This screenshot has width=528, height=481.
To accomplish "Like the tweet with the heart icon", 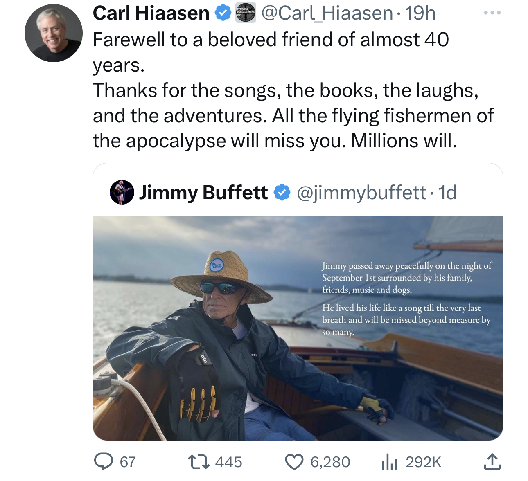I will (294, 462).
